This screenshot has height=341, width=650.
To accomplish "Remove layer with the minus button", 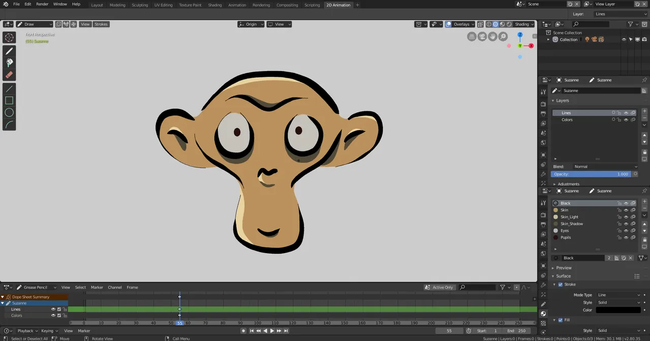I will (644, 117).
